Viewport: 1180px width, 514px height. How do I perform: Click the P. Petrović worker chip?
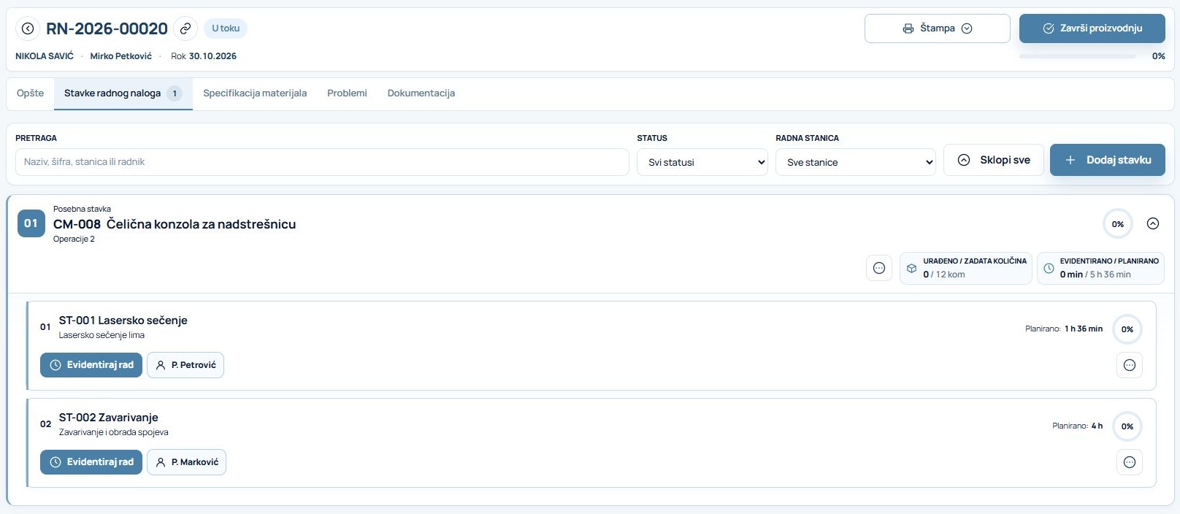(x=185, y=365)
